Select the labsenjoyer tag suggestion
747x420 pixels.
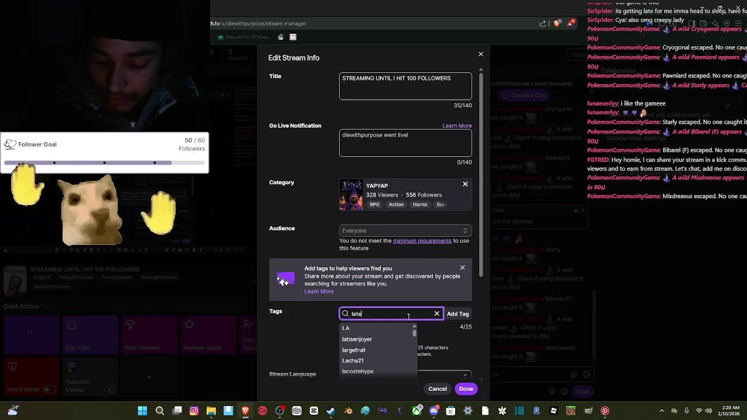(x=376, y=339)
